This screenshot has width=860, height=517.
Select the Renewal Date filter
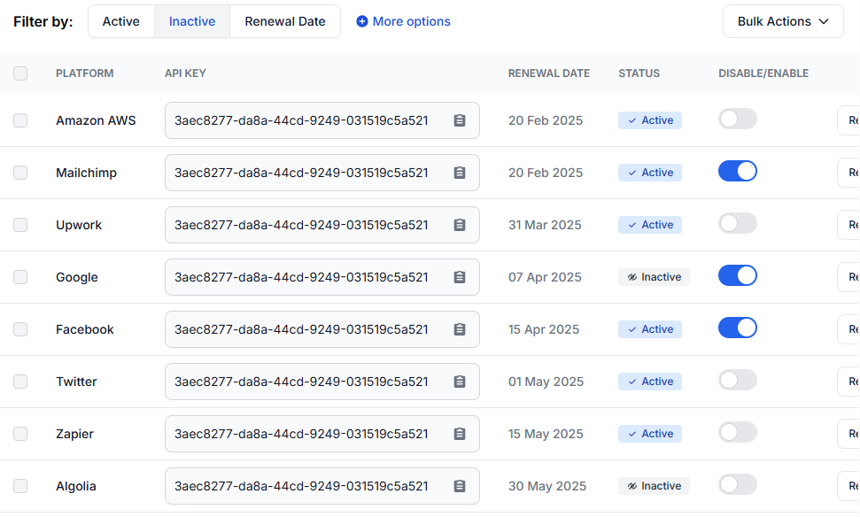(x=285, y=21)
